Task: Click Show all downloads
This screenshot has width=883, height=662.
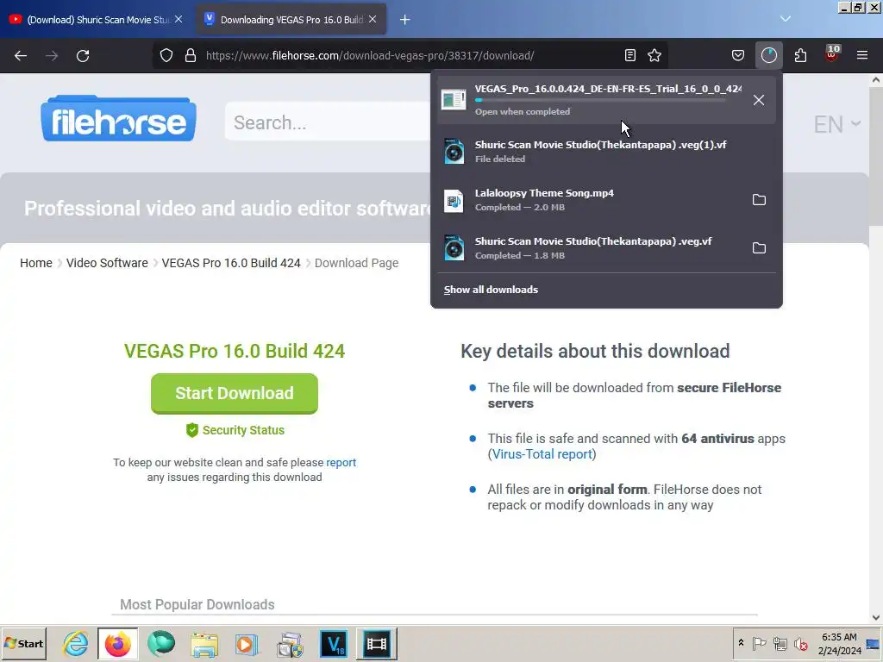Action: [491, 290]
